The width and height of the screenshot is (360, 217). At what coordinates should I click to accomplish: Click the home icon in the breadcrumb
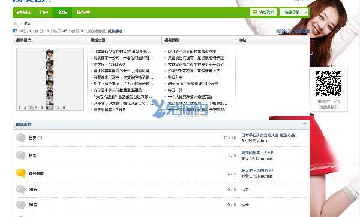(x=15, y=23)
